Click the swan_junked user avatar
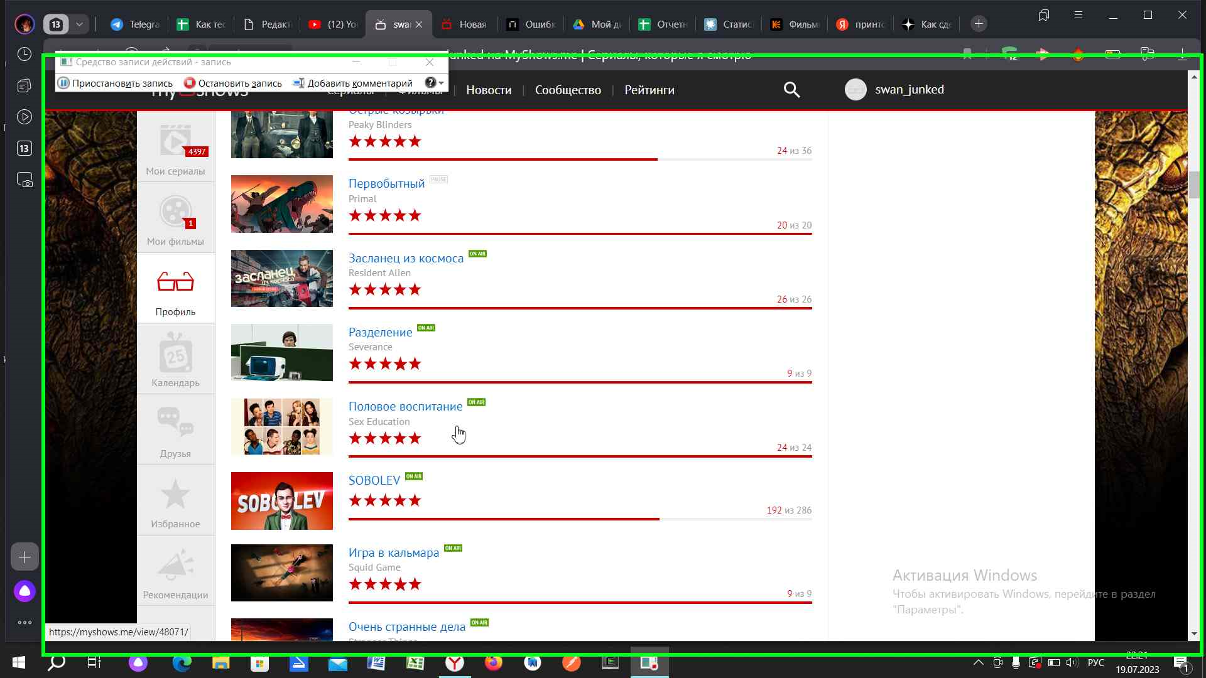Screen dimensions: 1206x678 [856, 90]
